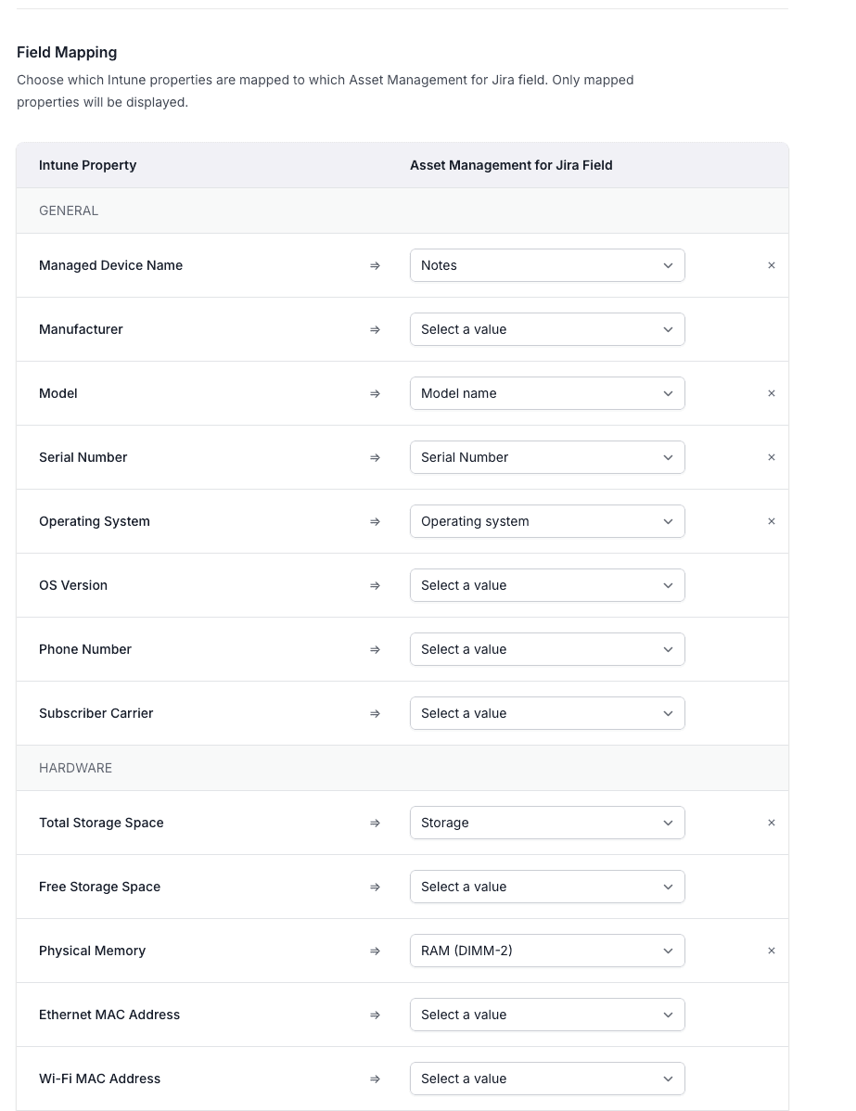
Task: Open the Free Storage Space value selector
Action: coord(547,887)
